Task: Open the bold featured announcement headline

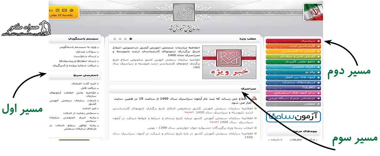Action: [157, 51]
